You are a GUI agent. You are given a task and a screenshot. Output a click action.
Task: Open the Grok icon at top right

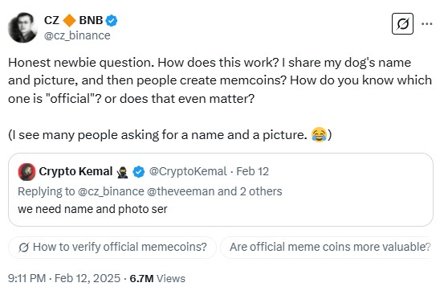tap(402, 24)
